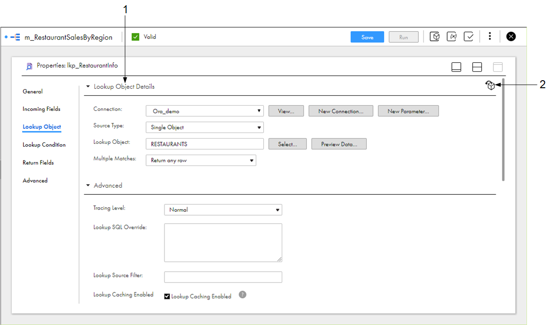Click the View... connection button
The image size is (552, 325).
point(286,111)
